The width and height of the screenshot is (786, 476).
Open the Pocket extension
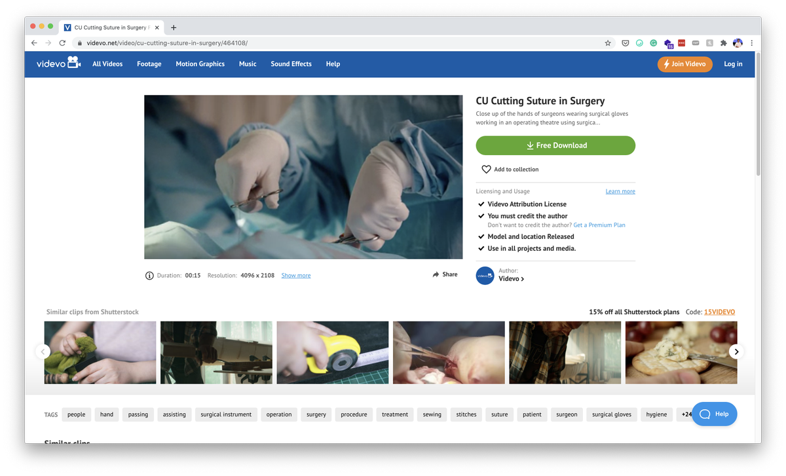[626, 43]
